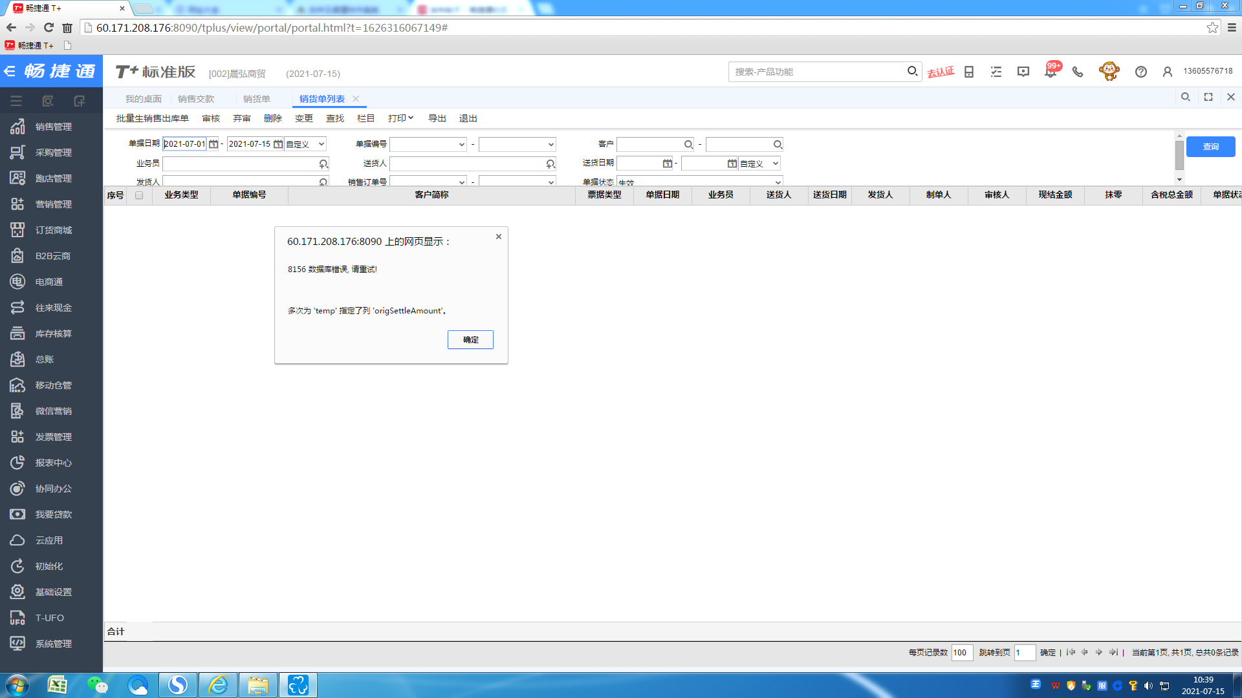This screenshot has width=1242, height=698.
Task: Open 电商通 sidebar module
Action: pyautogui.click(x=52, y=282)
